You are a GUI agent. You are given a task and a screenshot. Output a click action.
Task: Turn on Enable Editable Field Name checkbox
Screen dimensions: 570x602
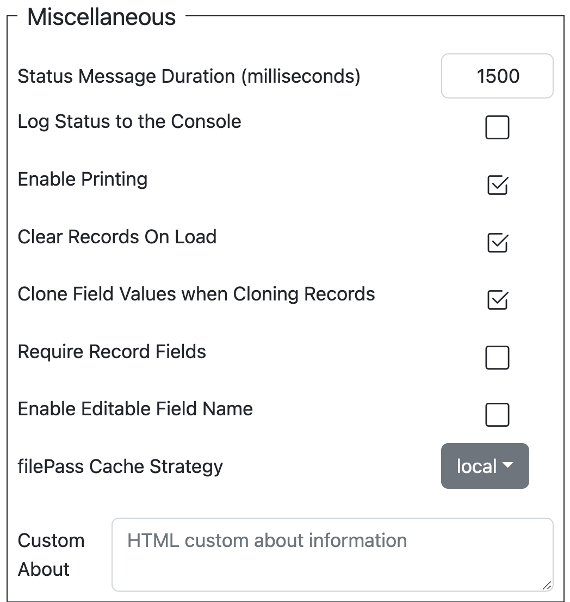[x=497, y=415]
